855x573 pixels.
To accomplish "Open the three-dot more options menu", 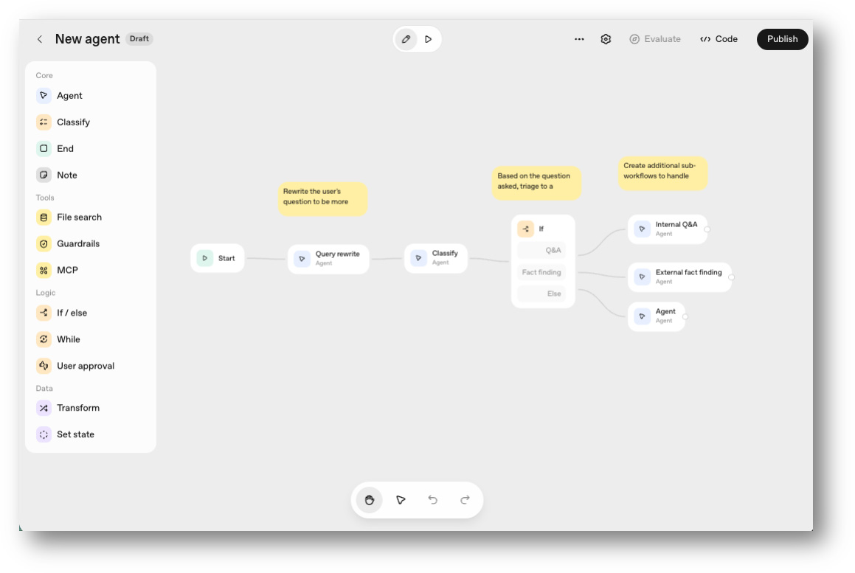I will (x=579, y=39).
